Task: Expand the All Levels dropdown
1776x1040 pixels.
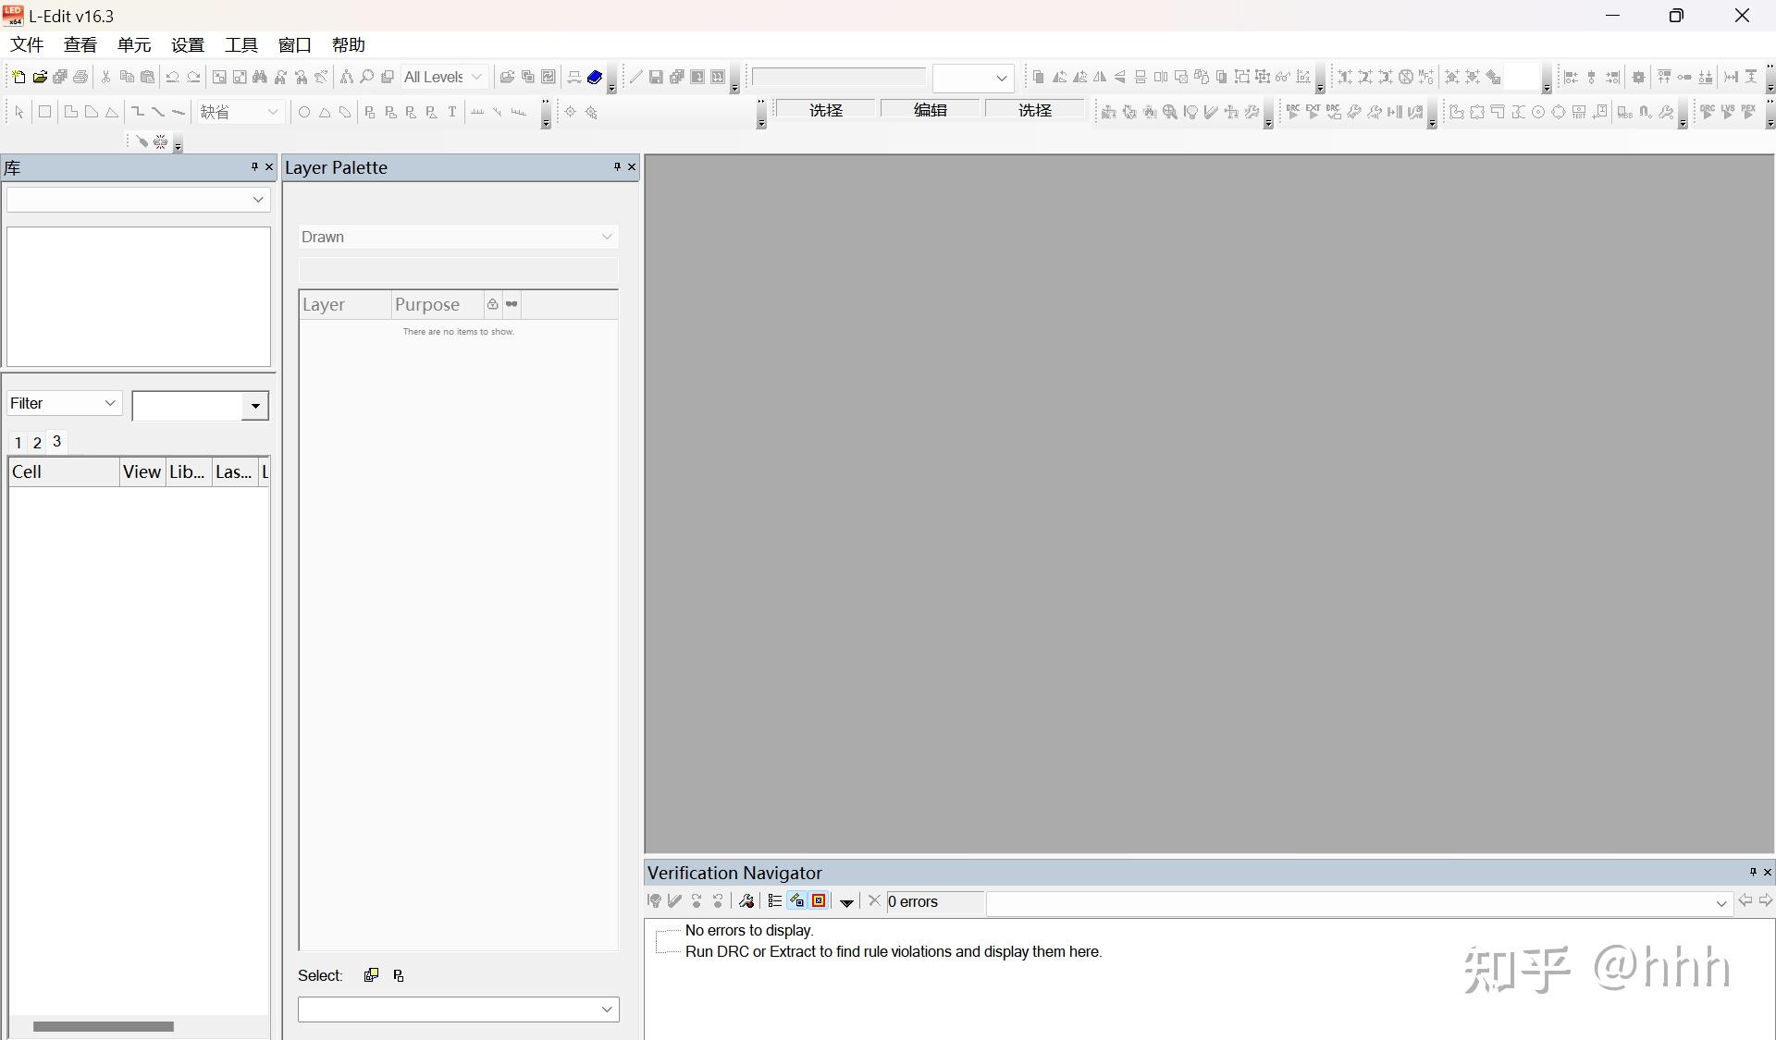Action: click(444, 77)
